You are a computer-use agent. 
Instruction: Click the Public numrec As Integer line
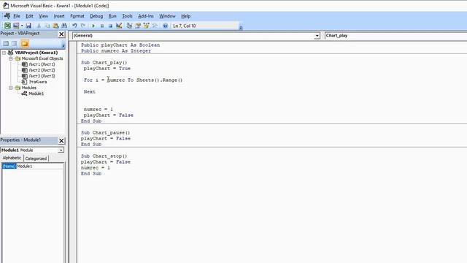116,51
